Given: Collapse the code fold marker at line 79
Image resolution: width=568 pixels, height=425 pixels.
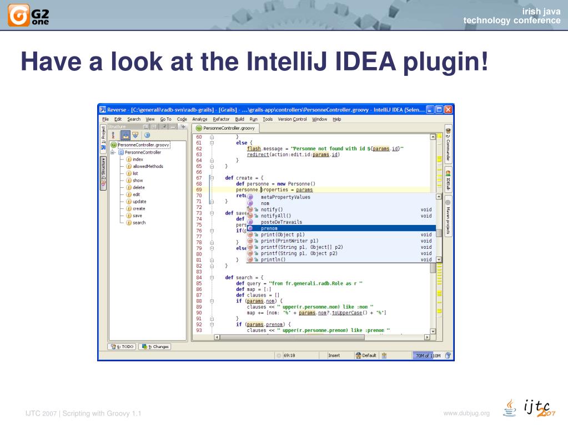Looking at the screenshot, I should [212, 248].
